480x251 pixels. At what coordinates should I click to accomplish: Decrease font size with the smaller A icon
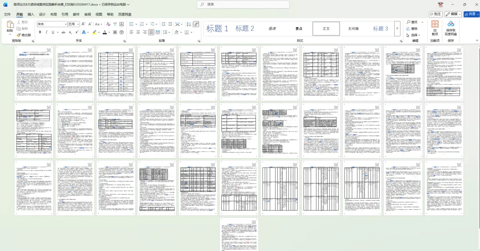click(x=90, y=24)
